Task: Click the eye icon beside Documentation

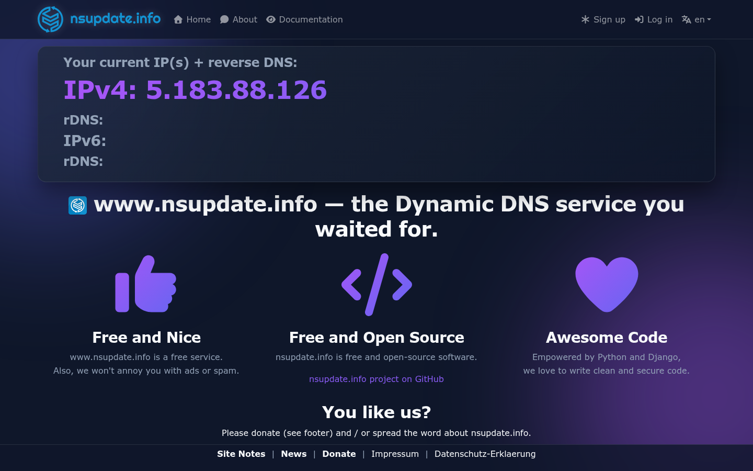Action: click(x=271, y=19)
